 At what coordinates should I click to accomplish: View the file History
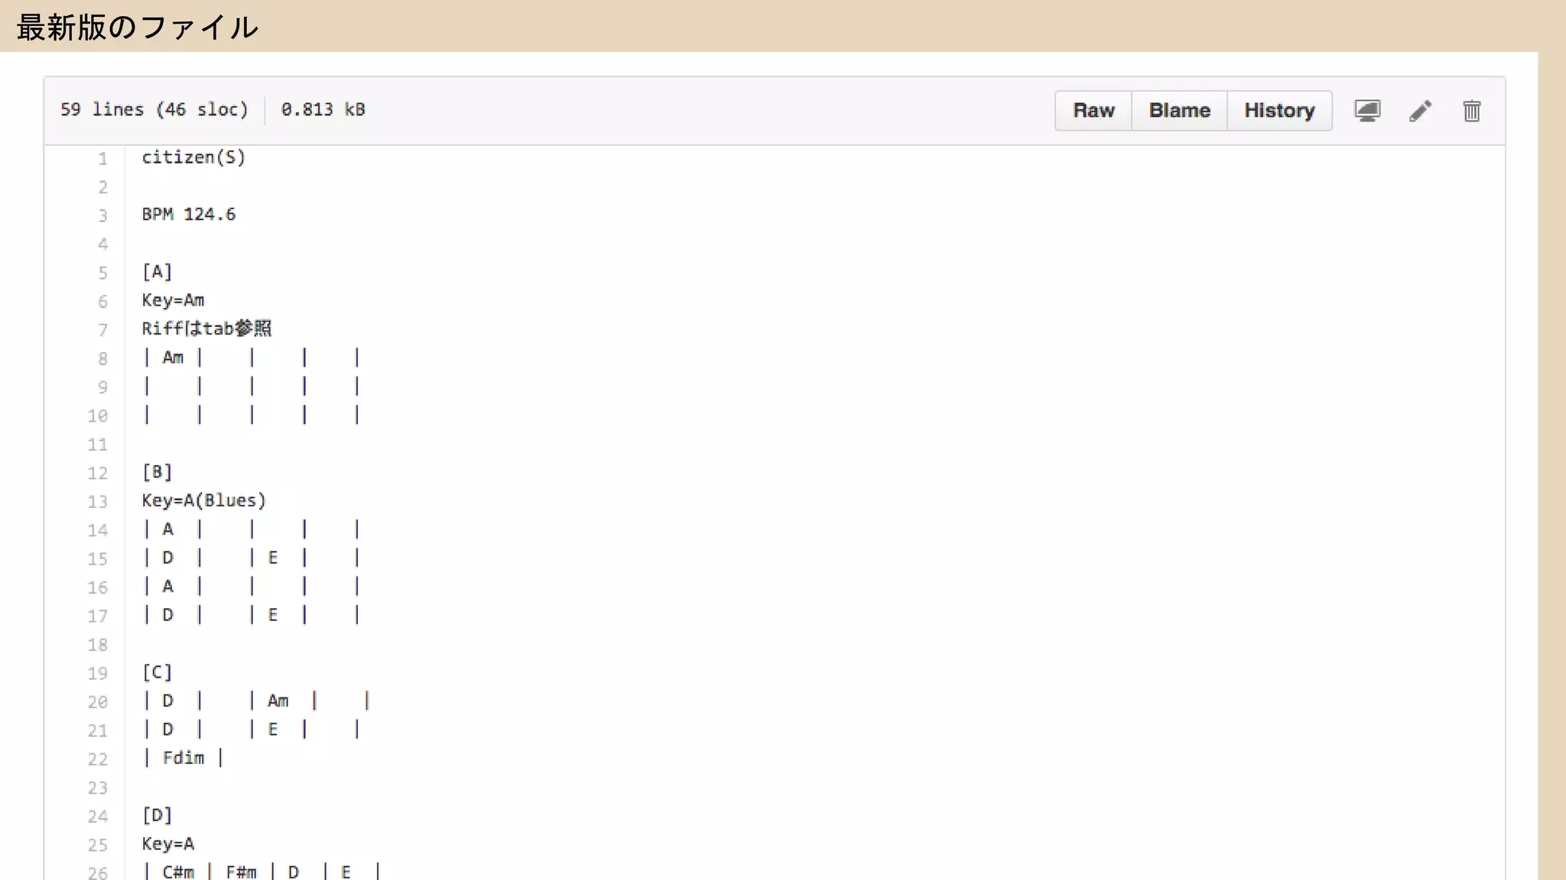(x=1279, y=111)
